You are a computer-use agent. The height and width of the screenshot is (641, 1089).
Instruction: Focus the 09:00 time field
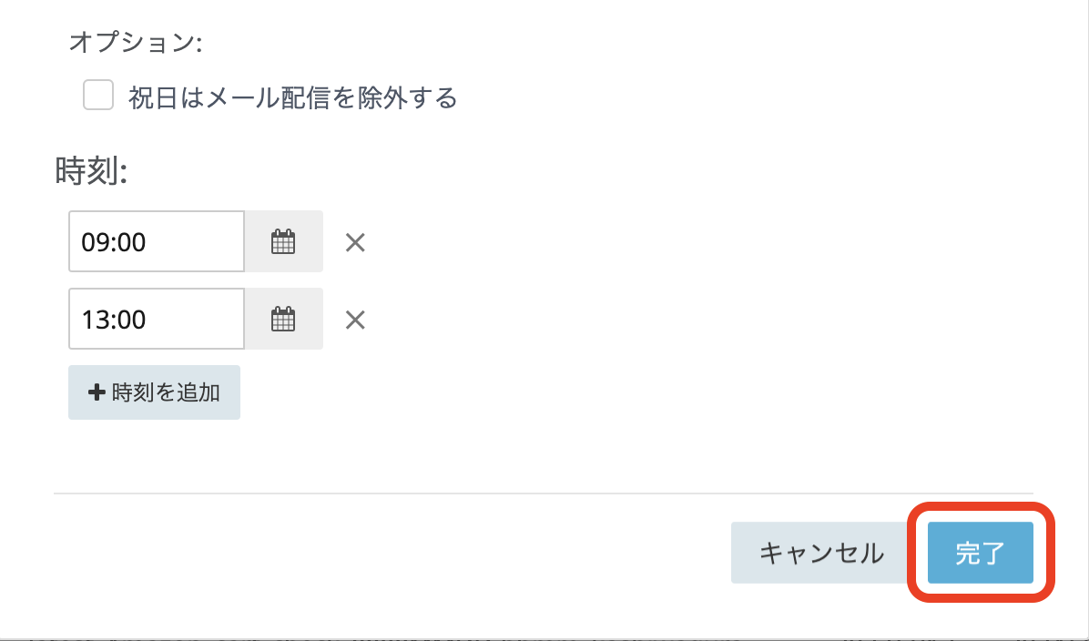[156, 242]
